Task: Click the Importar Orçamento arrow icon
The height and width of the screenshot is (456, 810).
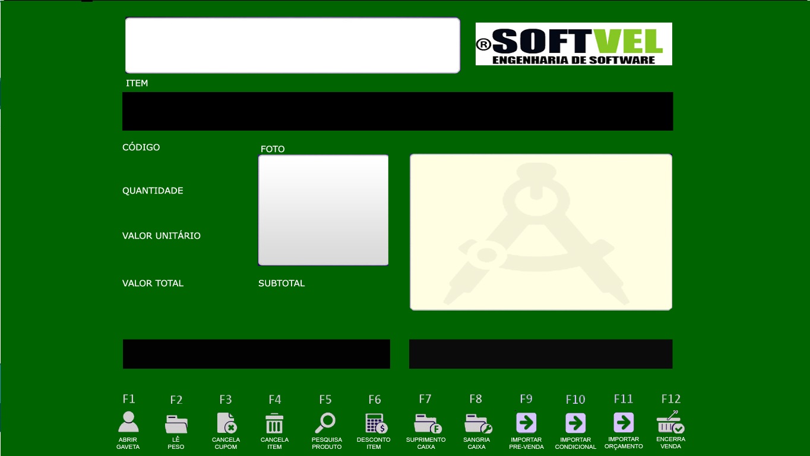Action: coord(624,423)
